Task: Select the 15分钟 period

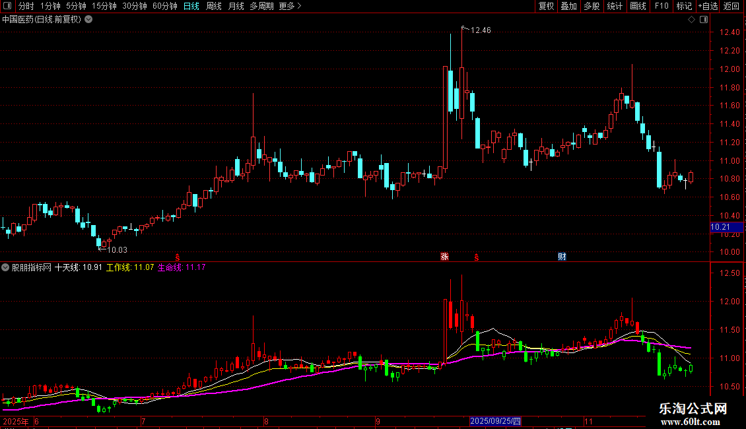Action: pos(104,6)
